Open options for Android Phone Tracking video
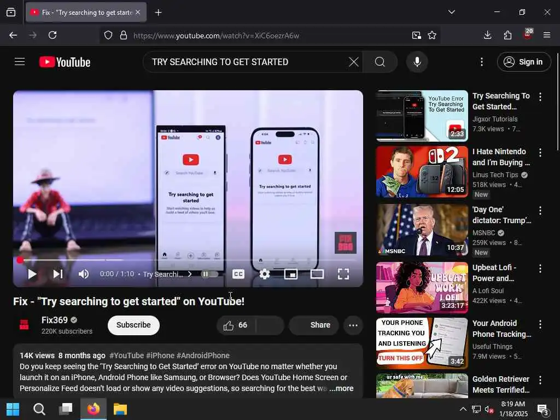Image resolution: width=560 pixels, height=420 pixels. [540, 324]
